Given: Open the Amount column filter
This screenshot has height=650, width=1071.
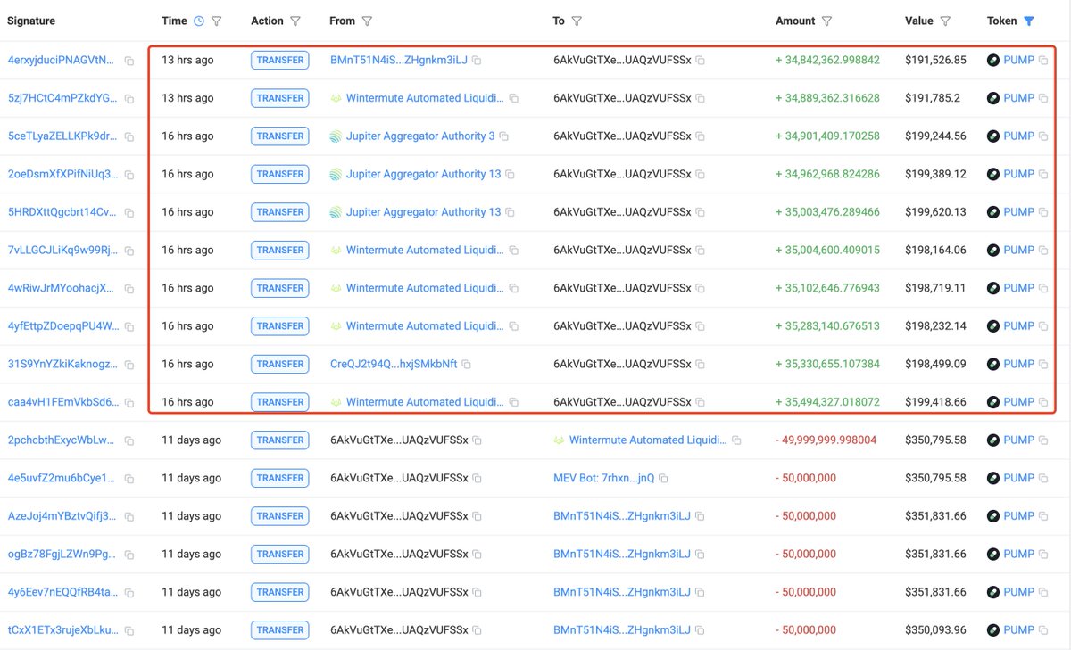Looking at the screenshot, I should (826, 21).
